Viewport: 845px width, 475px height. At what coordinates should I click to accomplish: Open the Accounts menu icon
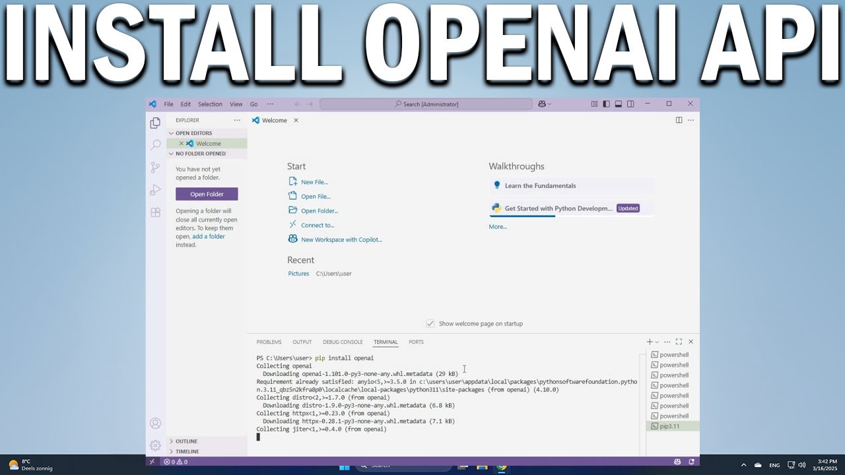click(x=155, y=424)
